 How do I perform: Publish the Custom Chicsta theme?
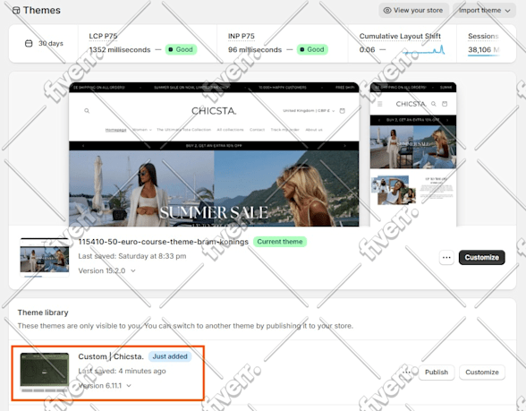pos(437,372)
